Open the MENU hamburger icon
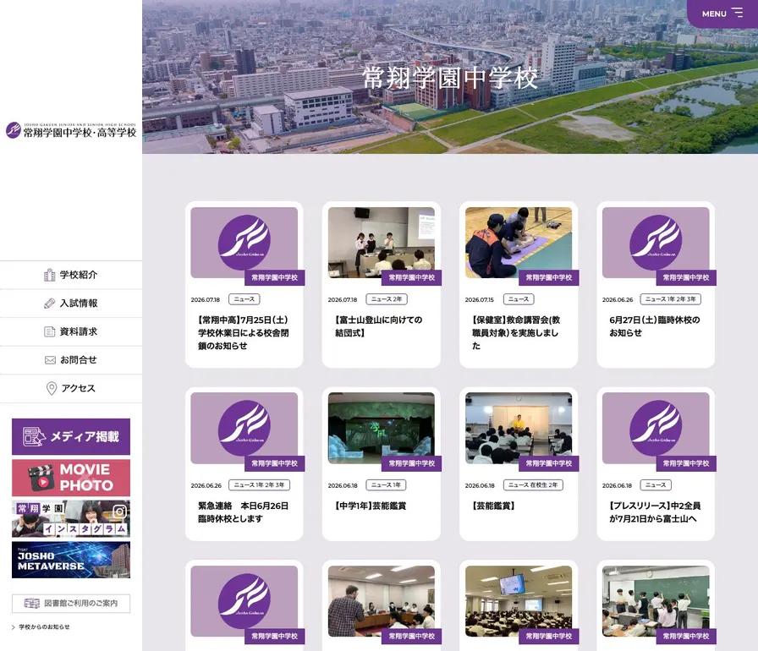This screenshot has width=758, height=651. pos(737,13)
